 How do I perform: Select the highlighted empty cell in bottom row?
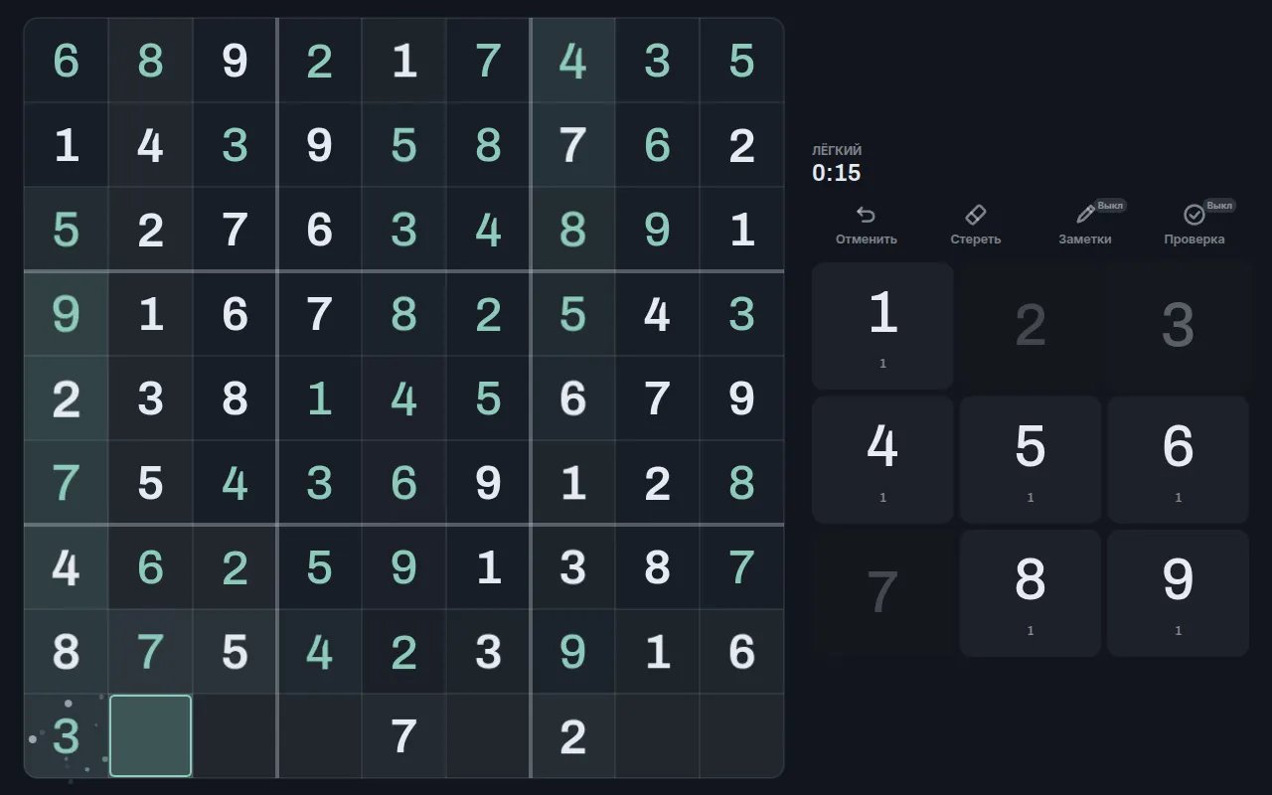[150, 736]
